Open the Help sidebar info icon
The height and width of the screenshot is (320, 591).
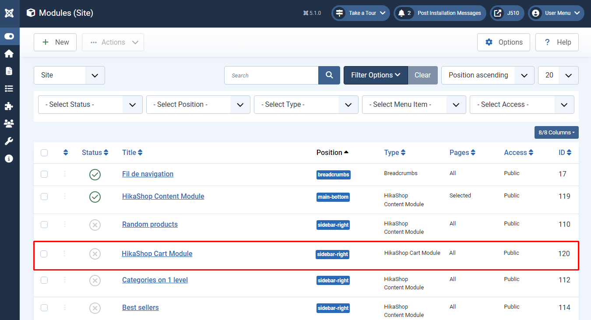(x=9, y=158)
